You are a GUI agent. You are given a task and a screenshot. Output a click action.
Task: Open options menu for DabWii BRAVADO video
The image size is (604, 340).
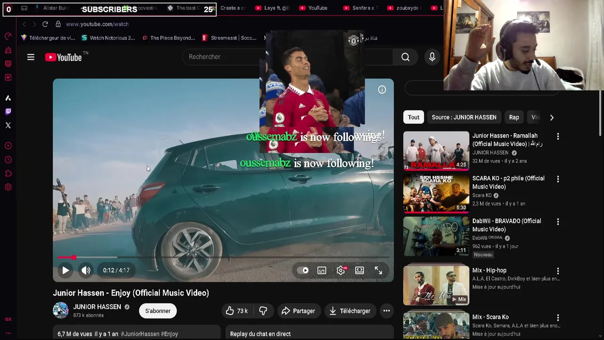[558, 222]
